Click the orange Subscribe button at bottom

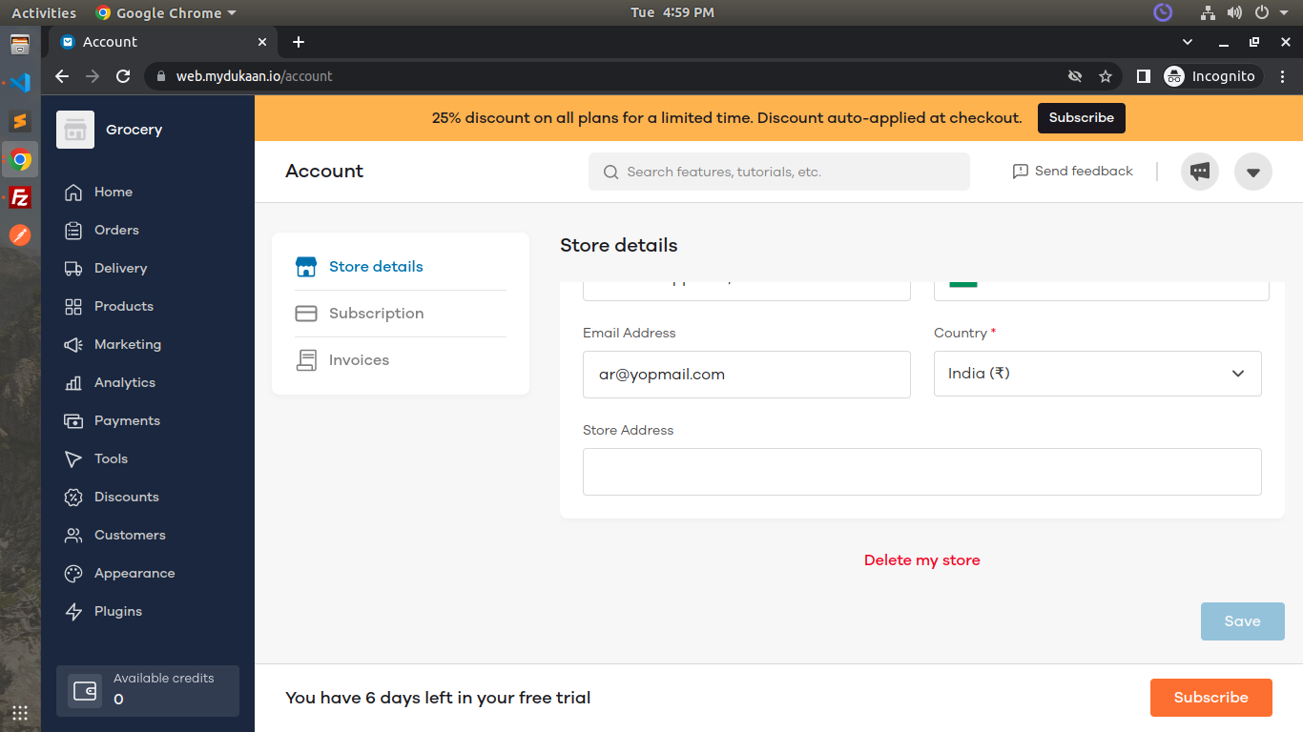1210,698
